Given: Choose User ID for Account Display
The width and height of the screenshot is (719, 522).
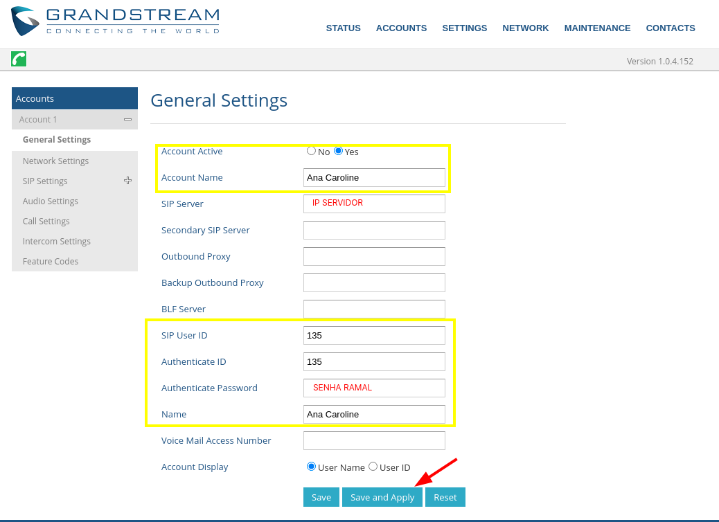Looking at the screenshot, I should (373, 467).
